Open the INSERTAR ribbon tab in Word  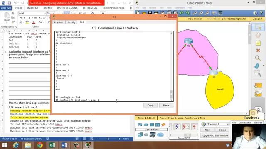click(x=32, y=8)
